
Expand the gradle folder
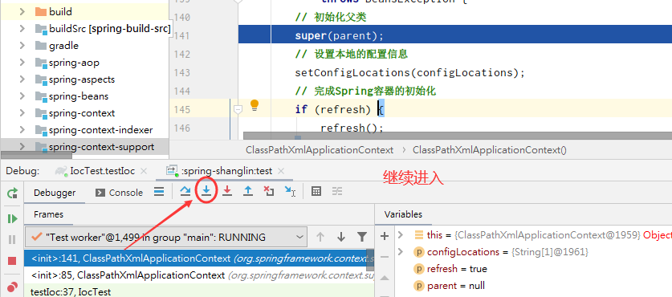pyautogui.click(x=22, y=46)
